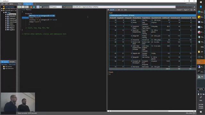Click the UnitsOnOrder column graph icon

coord(190,18)
